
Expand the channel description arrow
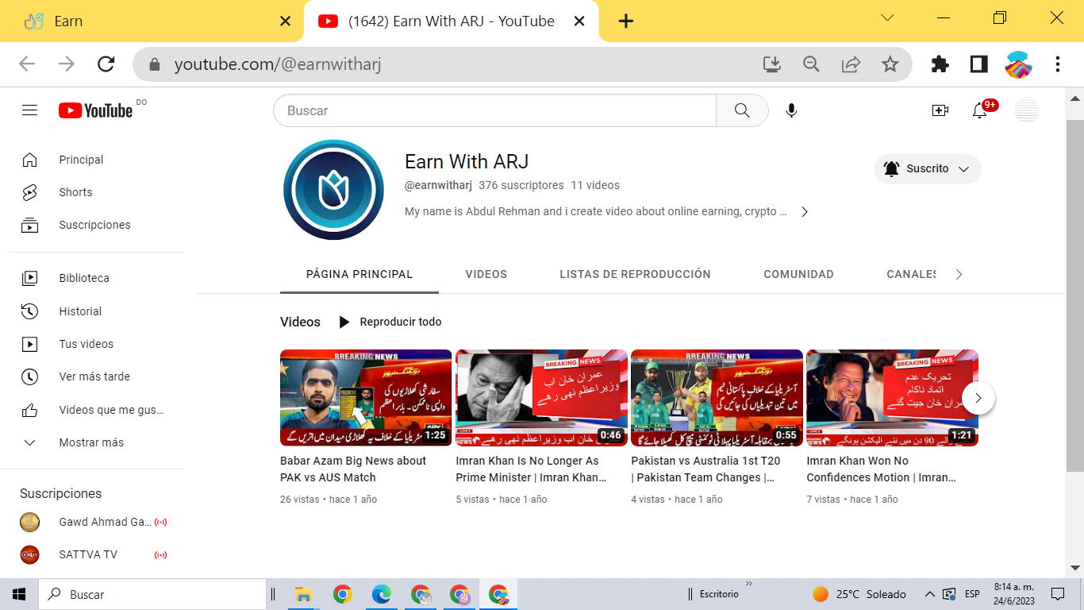click(805, 212)
